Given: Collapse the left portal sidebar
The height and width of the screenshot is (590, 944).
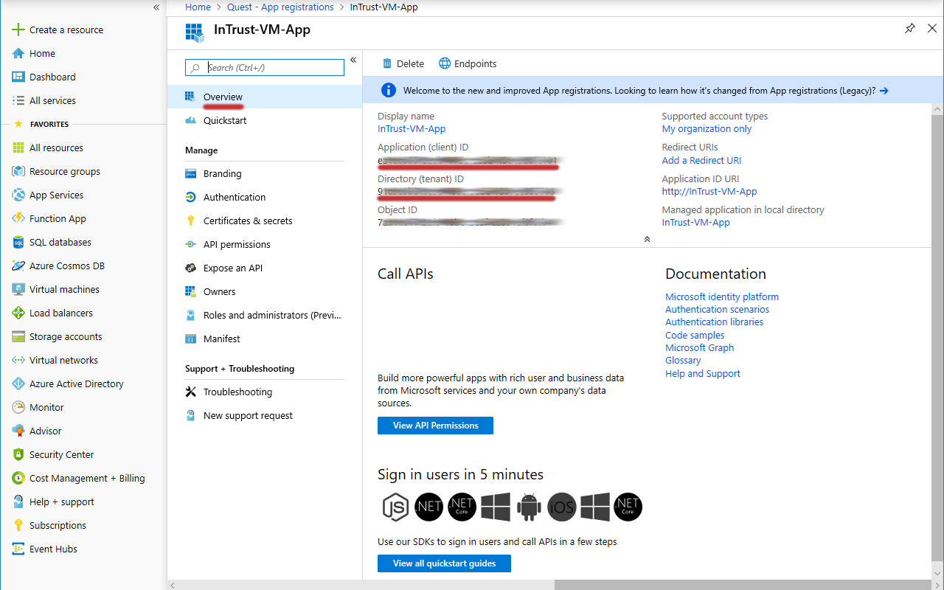Looking at the screenshot, I should click(156, 7).
